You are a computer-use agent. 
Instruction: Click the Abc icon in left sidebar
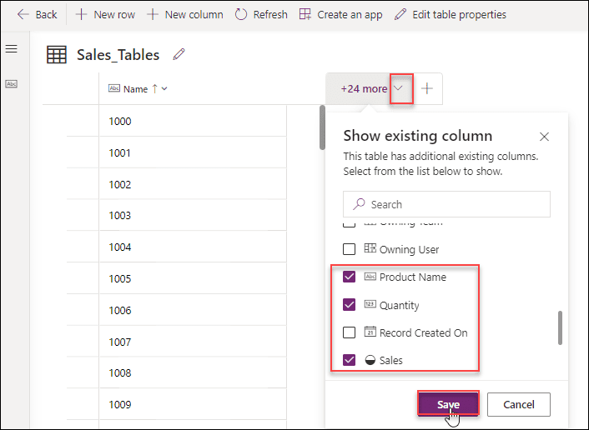[12, 83]
